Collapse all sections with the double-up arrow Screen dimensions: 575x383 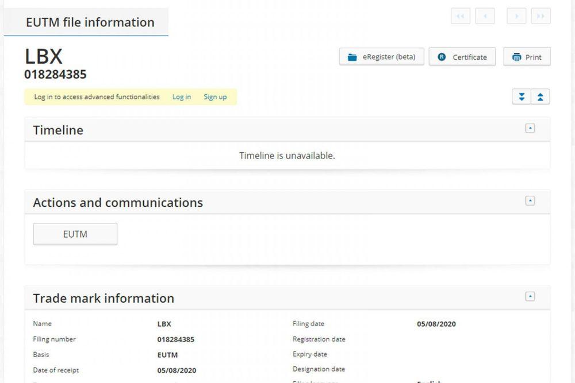point(540,97)
